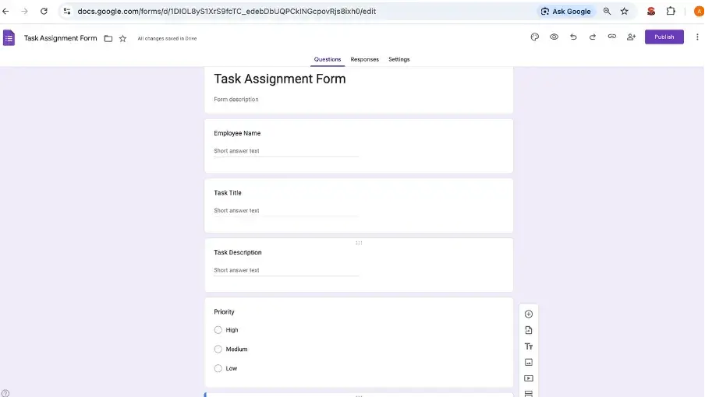Go back in browser
This screenshot has width=705, height=397.
(5, 11)
